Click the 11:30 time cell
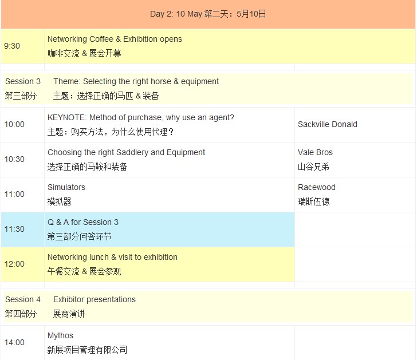This screenshot has height=360, width=417. click(x=14, y=230)
